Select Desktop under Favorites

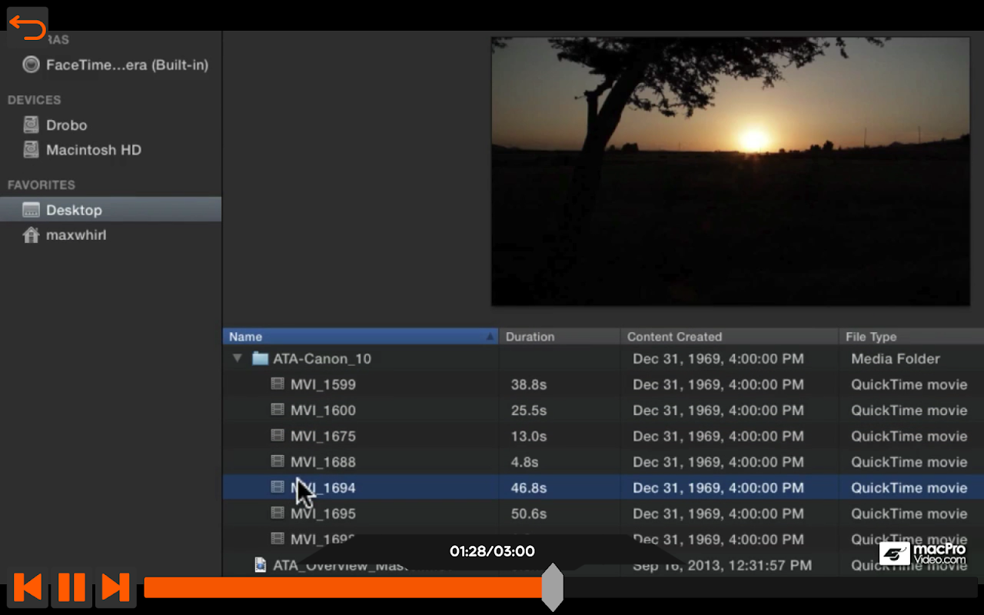pos(73,210)
